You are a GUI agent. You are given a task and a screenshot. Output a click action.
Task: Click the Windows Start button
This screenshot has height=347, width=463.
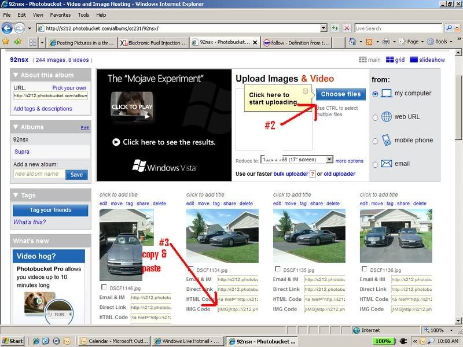[12, 341]
